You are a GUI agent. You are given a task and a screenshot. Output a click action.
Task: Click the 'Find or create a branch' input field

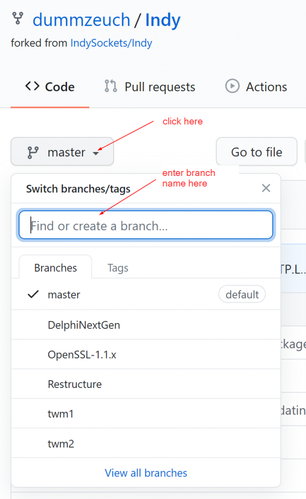pyautogui.click(x=145, y=225)
